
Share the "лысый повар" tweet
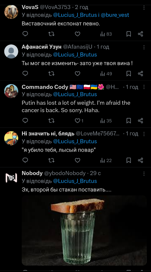(140, 160)
